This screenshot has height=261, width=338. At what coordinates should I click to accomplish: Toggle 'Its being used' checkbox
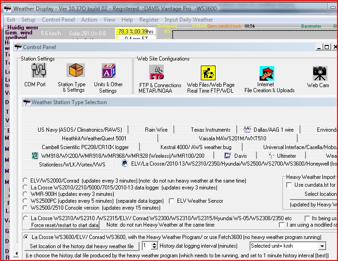pos(307,218)
